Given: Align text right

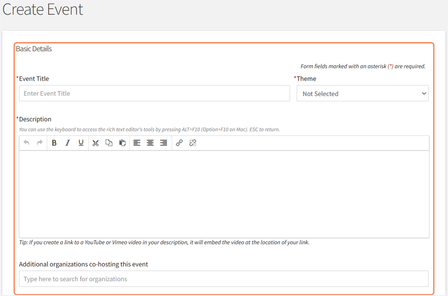Looking at the screenshot, I should [x=164, y=143].
